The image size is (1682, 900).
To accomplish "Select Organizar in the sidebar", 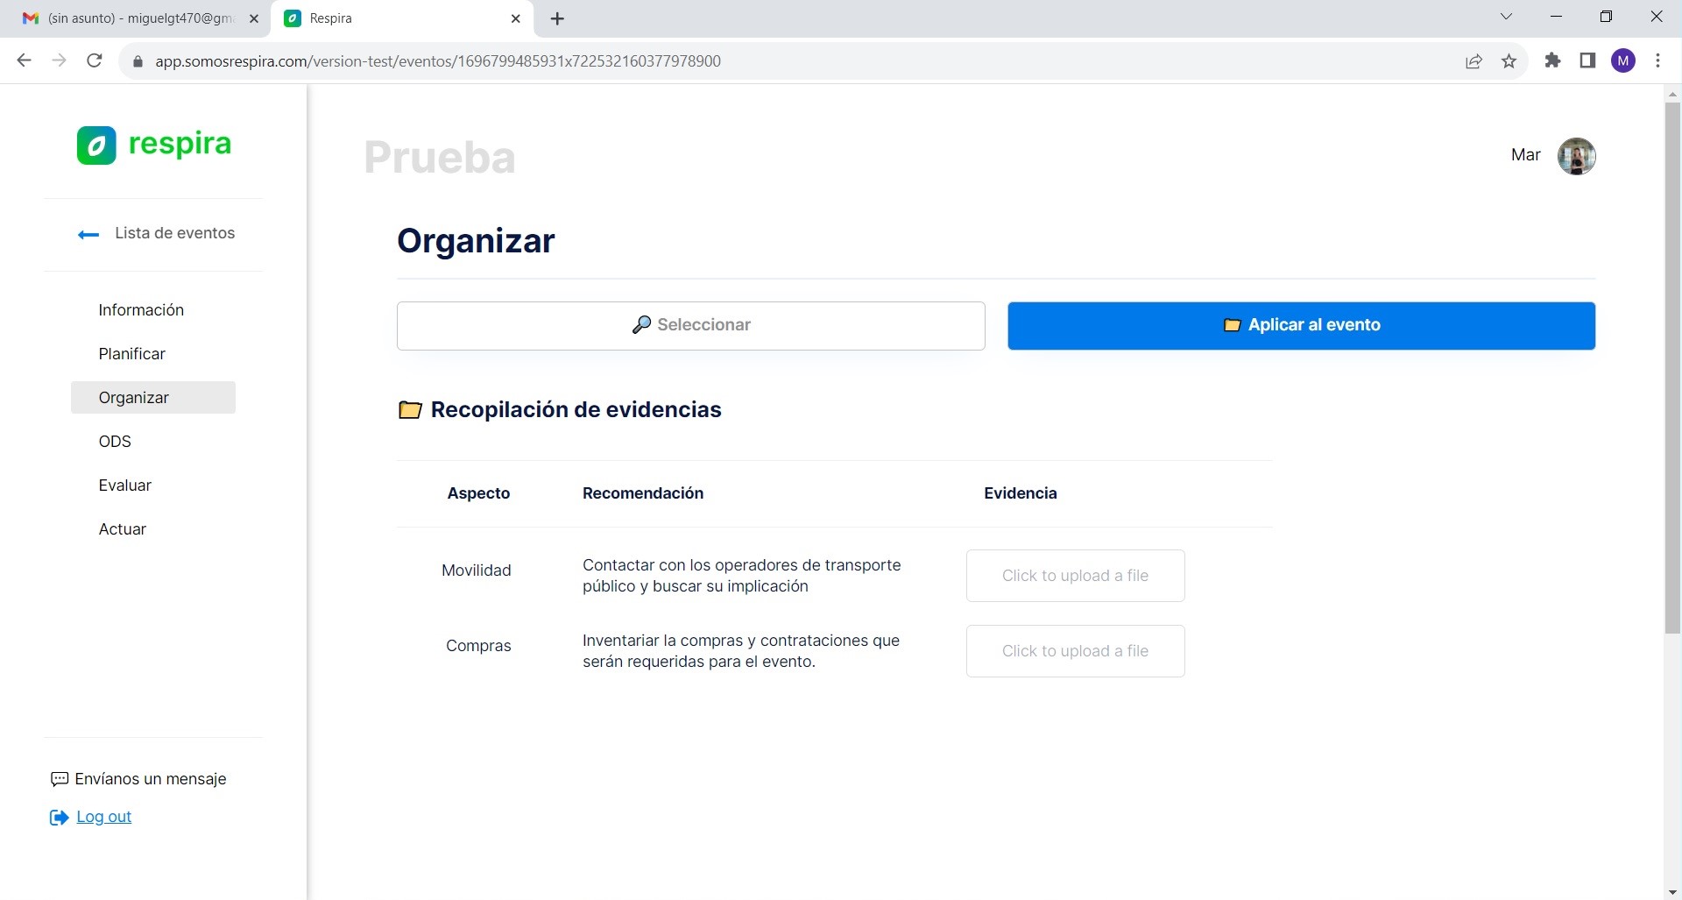I will 153,398.
